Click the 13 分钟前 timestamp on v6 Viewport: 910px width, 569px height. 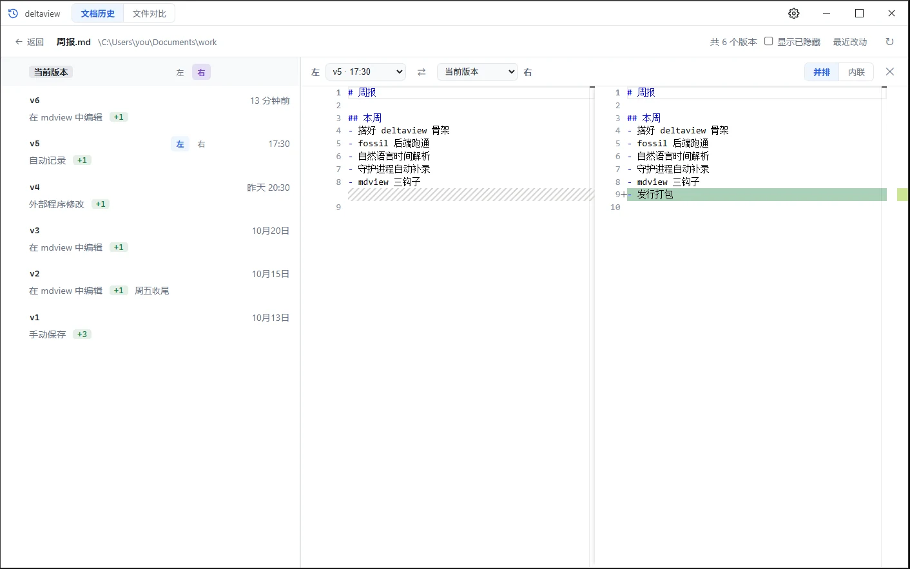tap(269, 101)
